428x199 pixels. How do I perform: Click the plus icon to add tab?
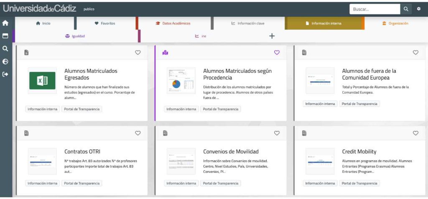tap(272, 36)
